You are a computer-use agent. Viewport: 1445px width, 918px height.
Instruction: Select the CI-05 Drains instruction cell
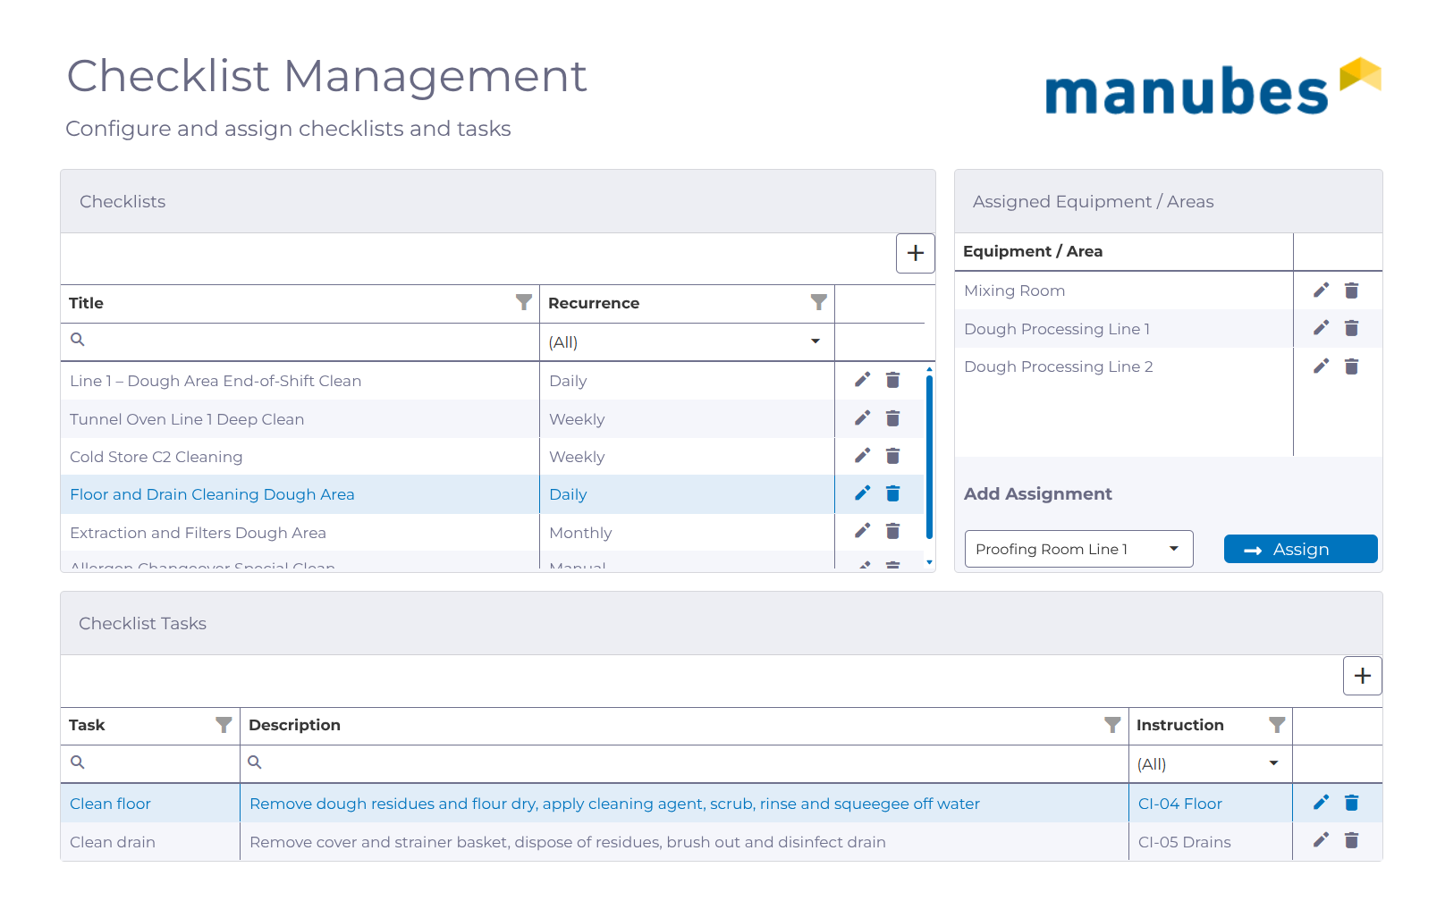[1211, 842]
